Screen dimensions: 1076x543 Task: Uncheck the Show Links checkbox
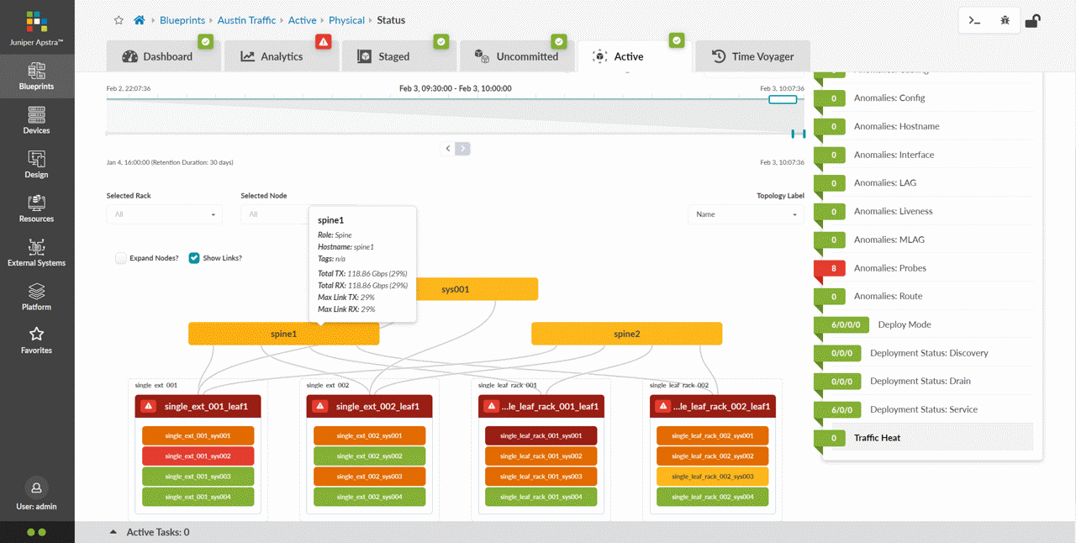[x=194, y=258]
